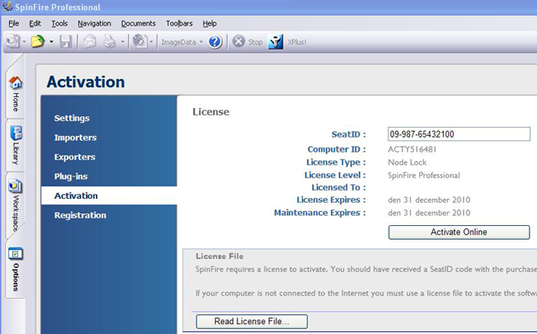Expand the Open folder dropdown arrow
The height and width of the screenshot is (334, 537).
(51, 42)
